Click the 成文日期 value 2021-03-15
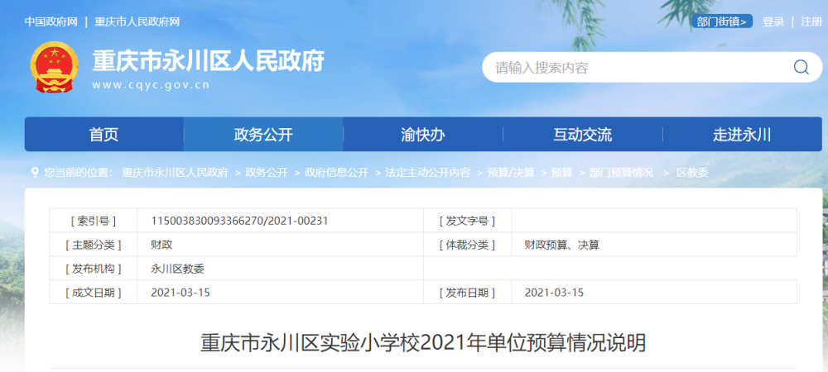The width and height of the screenshot is (828, 372). click(x=181, y=293)
